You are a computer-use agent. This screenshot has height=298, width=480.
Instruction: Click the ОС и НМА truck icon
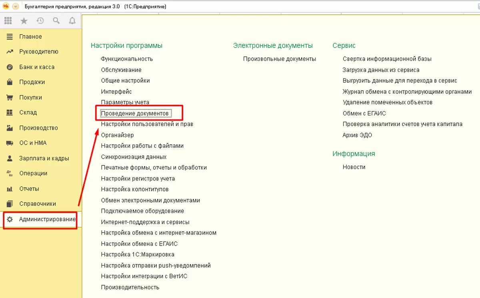(10, 143)
